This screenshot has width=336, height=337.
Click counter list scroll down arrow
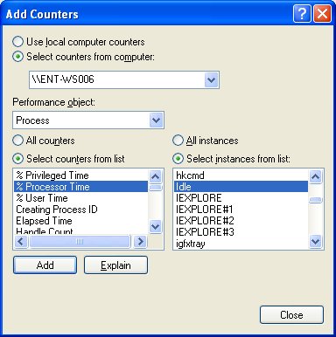[x=155, y=226]
